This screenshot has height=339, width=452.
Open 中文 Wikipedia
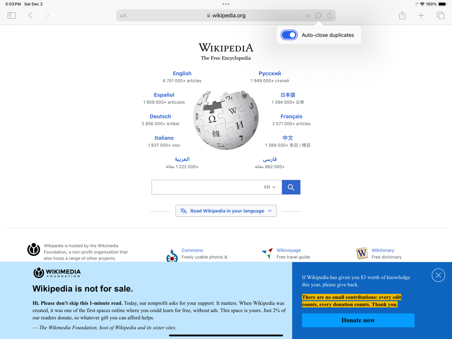tap(287, 138)
